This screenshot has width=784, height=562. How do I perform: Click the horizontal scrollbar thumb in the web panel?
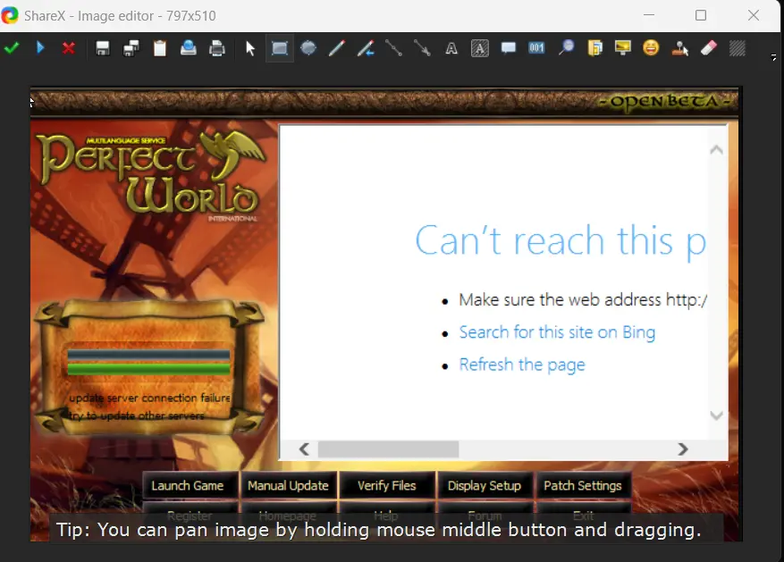389,449
